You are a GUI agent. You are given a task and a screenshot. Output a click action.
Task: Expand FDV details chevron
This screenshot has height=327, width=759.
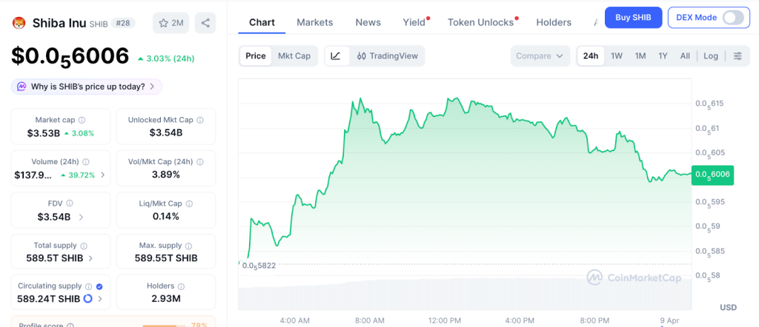pos(81,217)
